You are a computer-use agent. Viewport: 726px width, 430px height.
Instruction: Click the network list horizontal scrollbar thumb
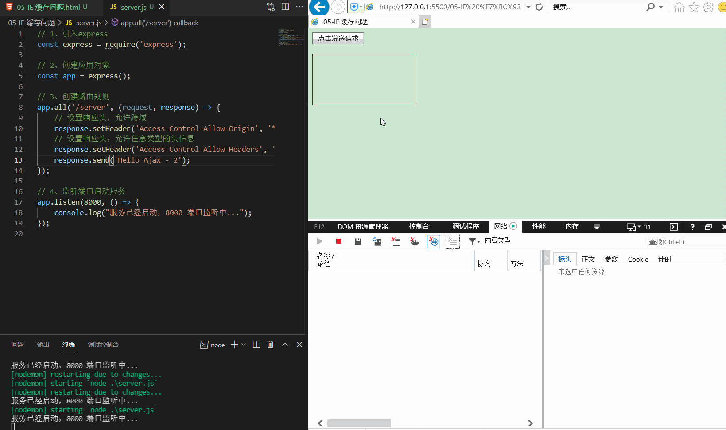point(359,423)
